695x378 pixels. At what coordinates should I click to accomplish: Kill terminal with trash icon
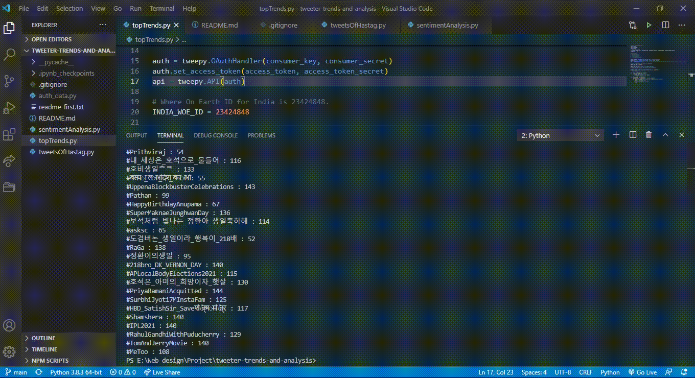click(649, 135)
